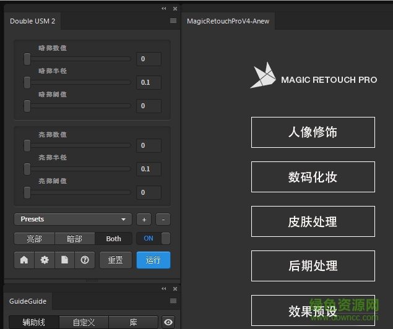
Task: Expand the Presets dropdown
Action: [73, 220]
